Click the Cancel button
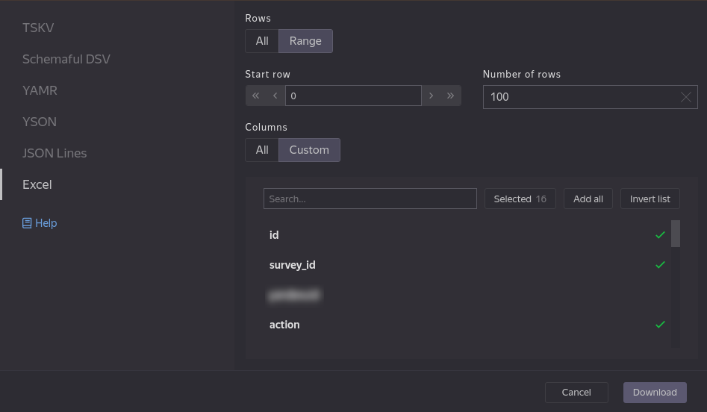The image size is (707, 412). click(x=576, y=393)
